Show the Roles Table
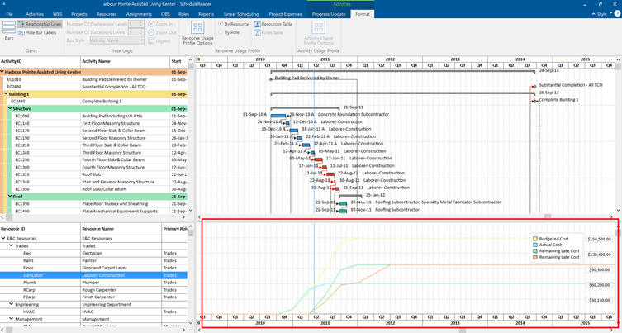The image size is (622, 333). [268, 32]
